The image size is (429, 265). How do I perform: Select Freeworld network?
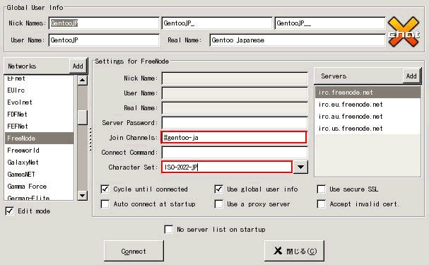tap(39, 151)
